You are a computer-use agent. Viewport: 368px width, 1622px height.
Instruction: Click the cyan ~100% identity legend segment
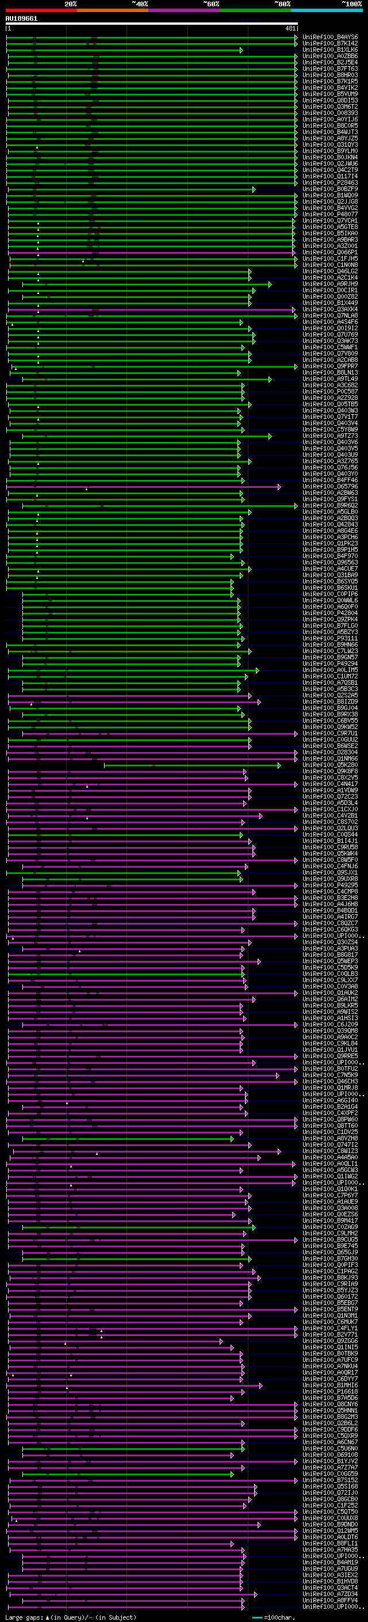click(x=327, y=11)
